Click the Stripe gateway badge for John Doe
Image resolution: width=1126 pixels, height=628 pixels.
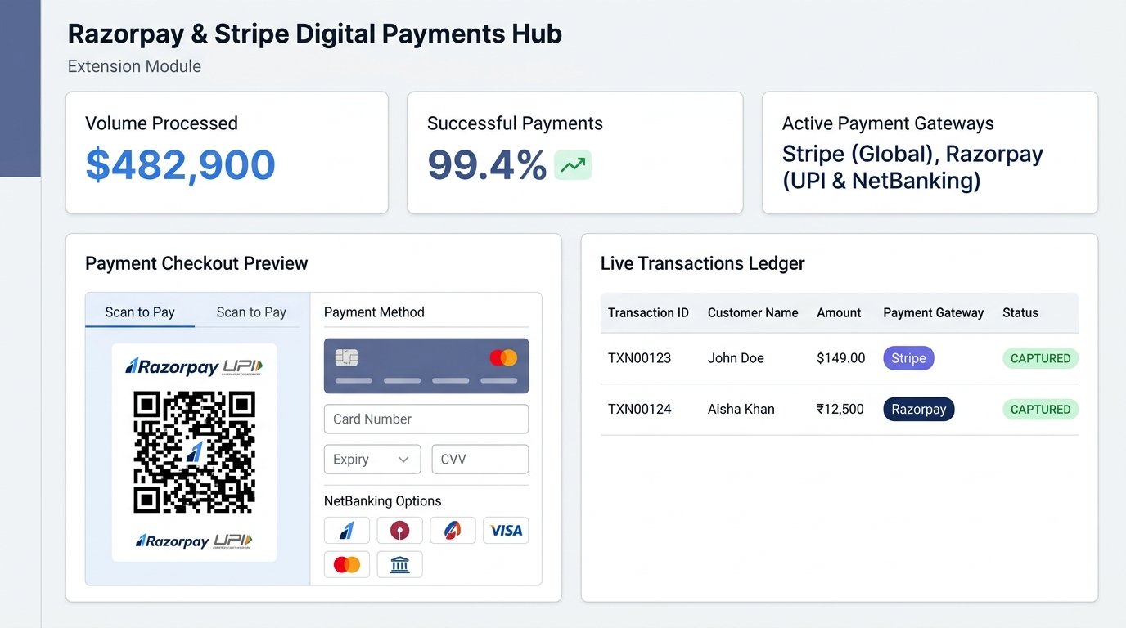coord(908,358)
